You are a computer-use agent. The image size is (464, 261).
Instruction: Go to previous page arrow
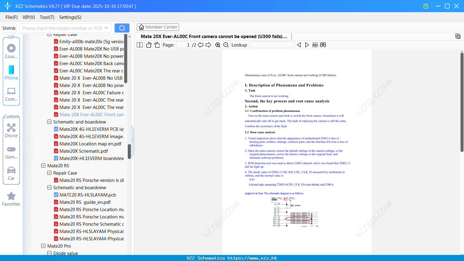click(200, 45)
